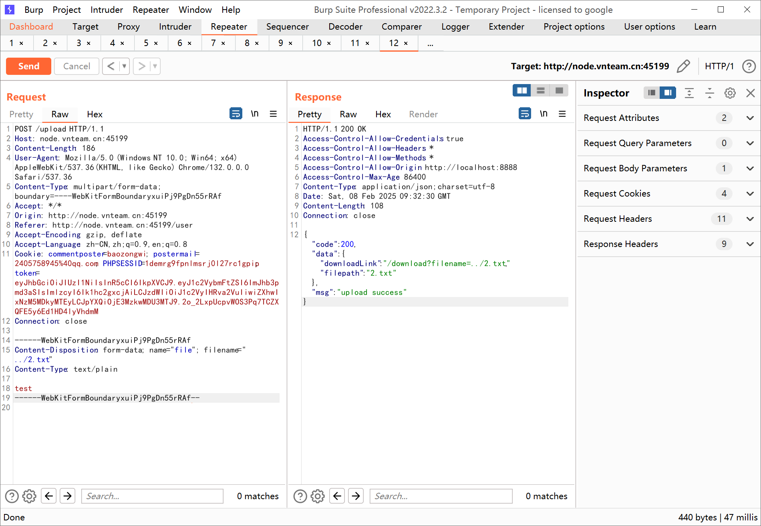
Task: Open the Intruder menu in menu bar
Action: (107, 10)
